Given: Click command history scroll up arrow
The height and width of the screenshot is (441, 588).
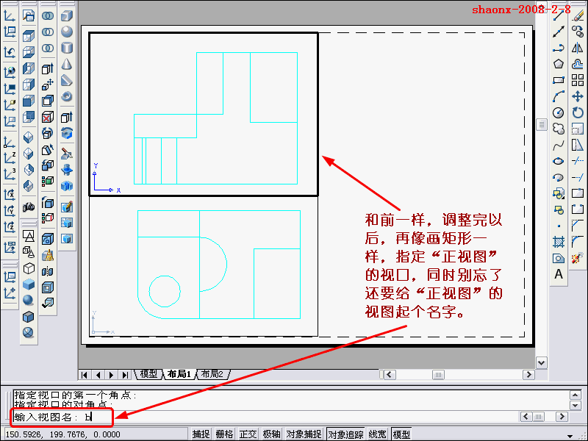Looking at the screenshot, I should [576, 395].
